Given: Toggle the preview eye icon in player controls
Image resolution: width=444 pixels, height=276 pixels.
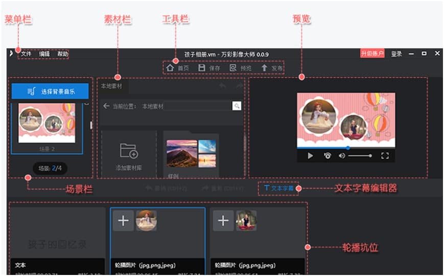Looking at the screenshot, I should coord(328,156).
